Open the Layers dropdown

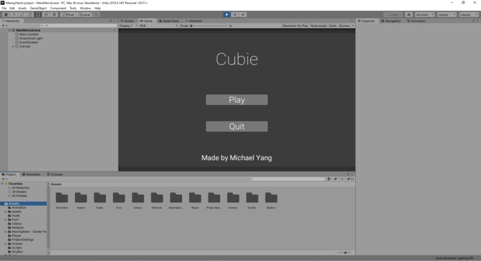coord(446,14)
